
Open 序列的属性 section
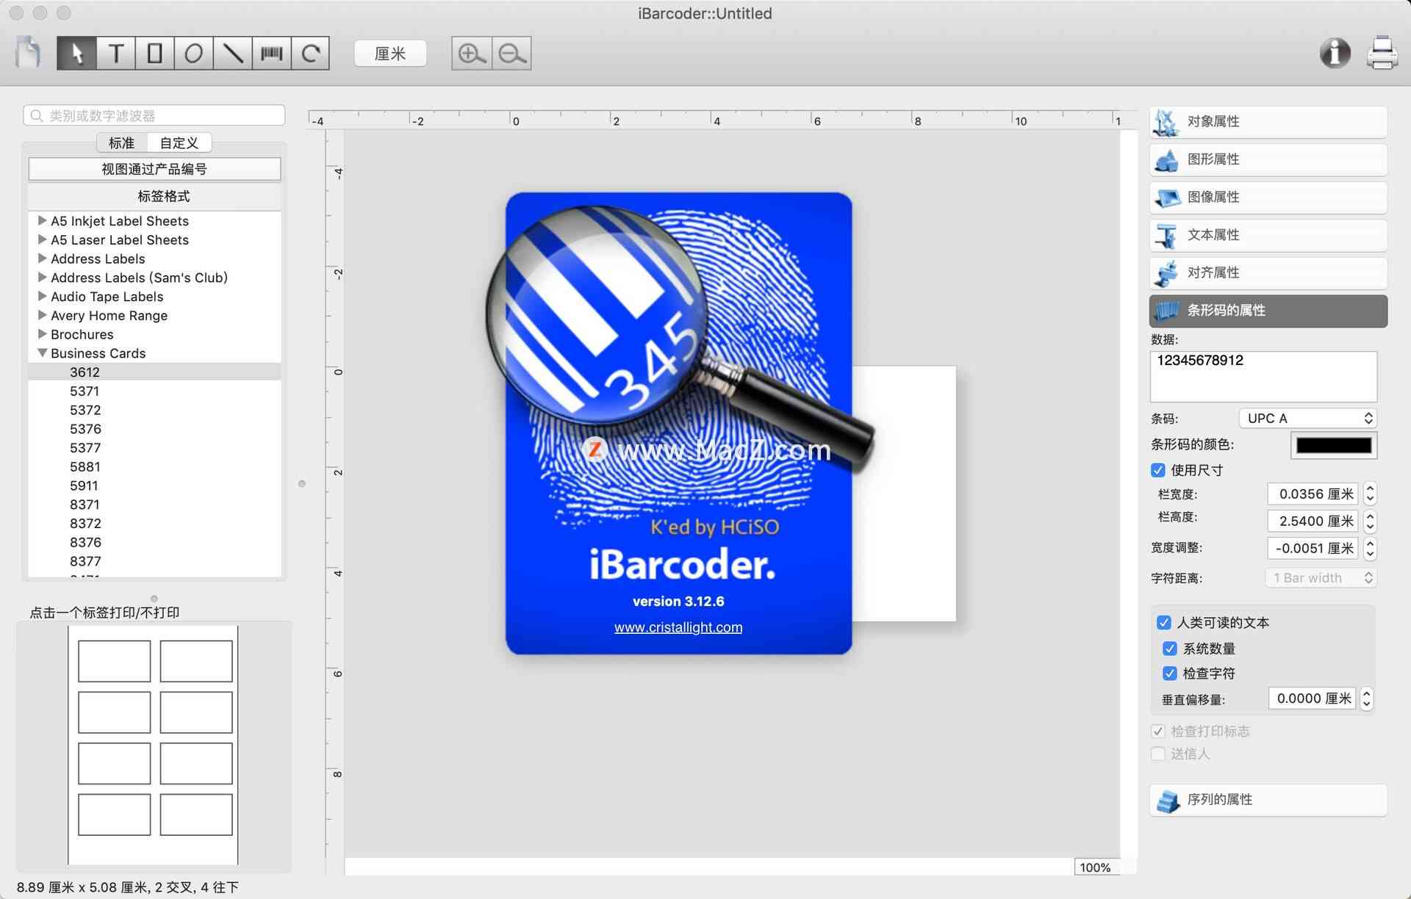pyautogui.click(x=1268, y=800)
